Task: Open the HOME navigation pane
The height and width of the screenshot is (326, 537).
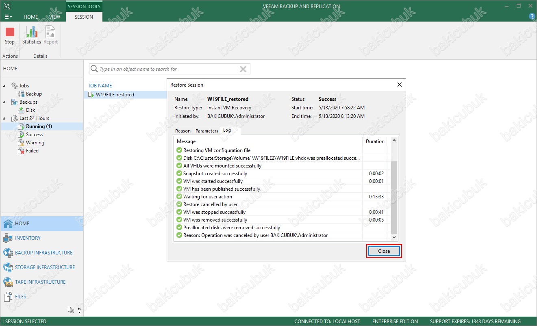Action: pyautogui.click(x=41, y=224)
